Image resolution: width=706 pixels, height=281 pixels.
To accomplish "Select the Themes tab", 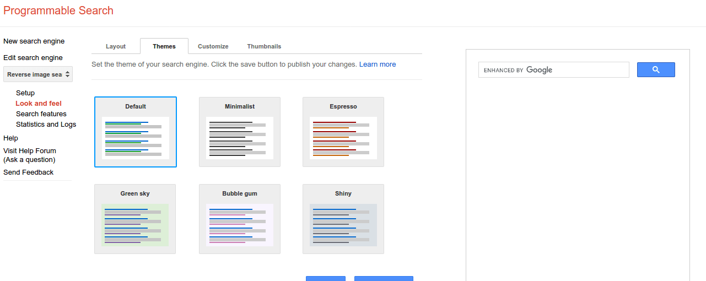I will [x=164, y=46].
